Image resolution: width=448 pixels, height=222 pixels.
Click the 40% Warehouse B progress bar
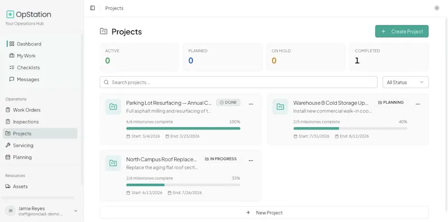coord(351,128)
